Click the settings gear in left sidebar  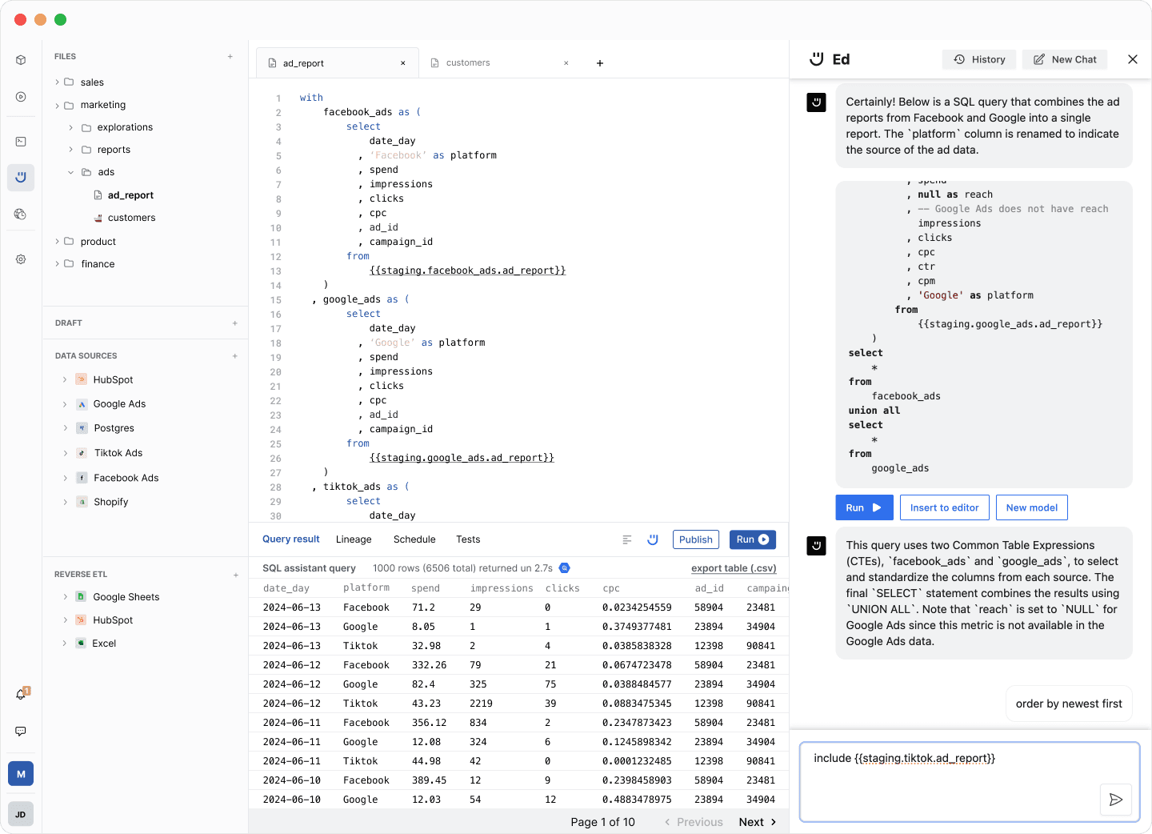tap(21, 259)
